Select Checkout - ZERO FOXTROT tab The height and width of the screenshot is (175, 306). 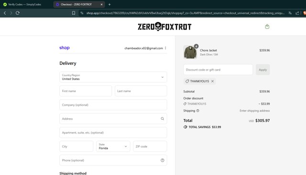[x=79, y=4]
